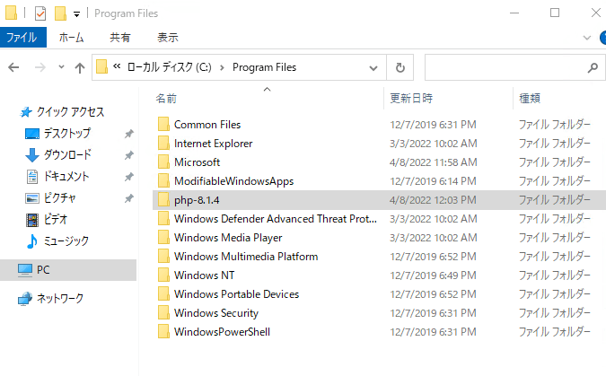Click the folder icon of Common Files

(163, 124)
